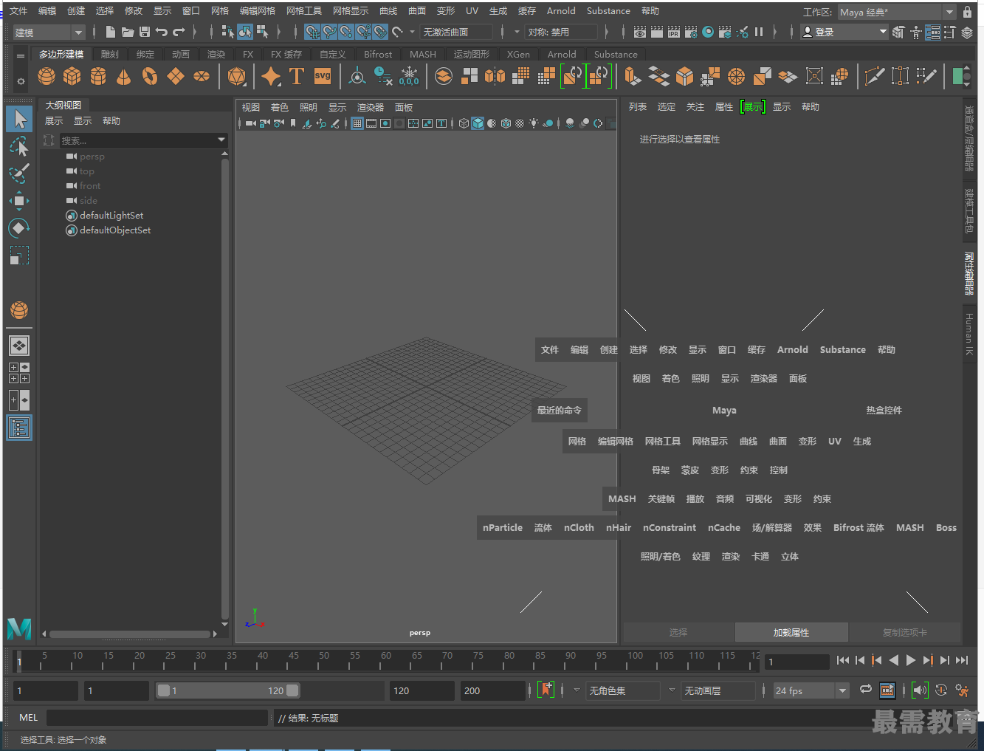This screenshot has height=751, width=984.
Task: Click the Platonic solid shelf icon
Action: click(237, 76)
